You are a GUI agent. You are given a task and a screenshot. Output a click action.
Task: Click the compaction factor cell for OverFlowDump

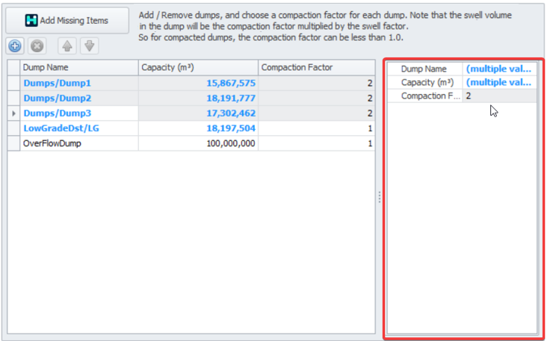[x=316, y=143]
